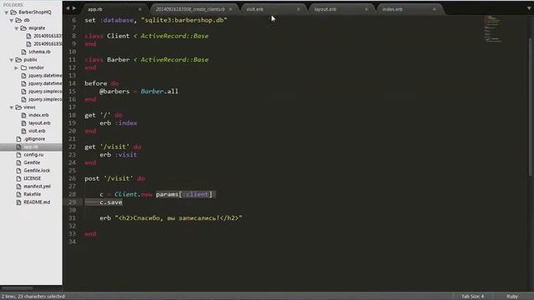Viewport: 534px width, 300px height.
Task: Open config.ru from the sidebar
Action: (33, 155)
